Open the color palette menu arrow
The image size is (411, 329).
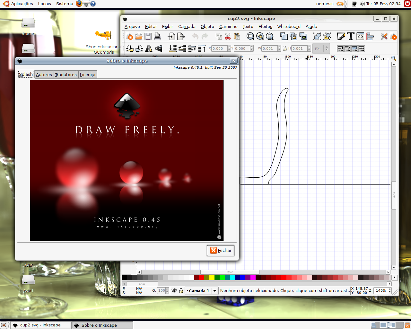tap(395, 278)
